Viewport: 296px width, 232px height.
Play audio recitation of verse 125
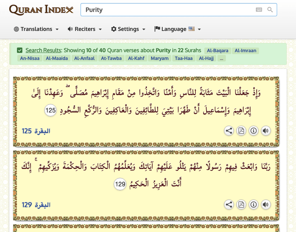point(266,131)
